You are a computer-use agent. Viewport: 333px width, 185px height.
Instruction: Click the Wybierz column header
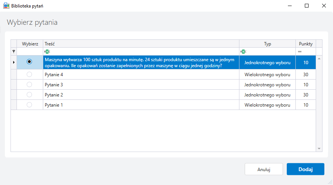tap(30, 44)
